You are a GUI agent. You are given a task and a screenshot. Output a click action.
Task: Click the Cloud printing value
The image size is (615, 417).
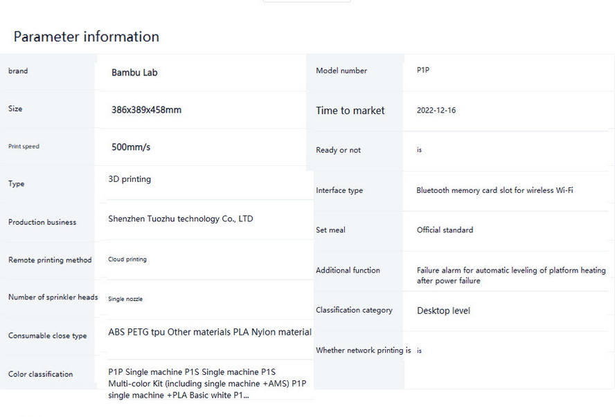click(127, 259)
